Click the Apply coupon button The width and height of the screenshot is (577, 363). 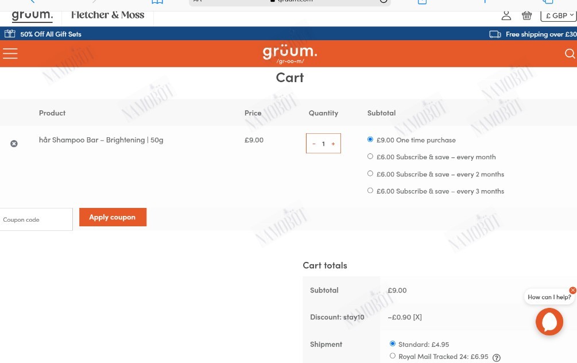pos(113,217)
